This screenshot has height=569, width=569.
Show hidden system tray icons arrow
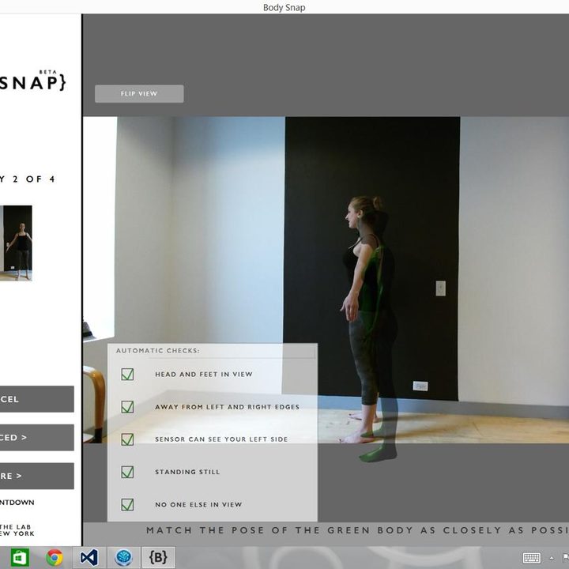pyautogui.click(x=552, y=558)
